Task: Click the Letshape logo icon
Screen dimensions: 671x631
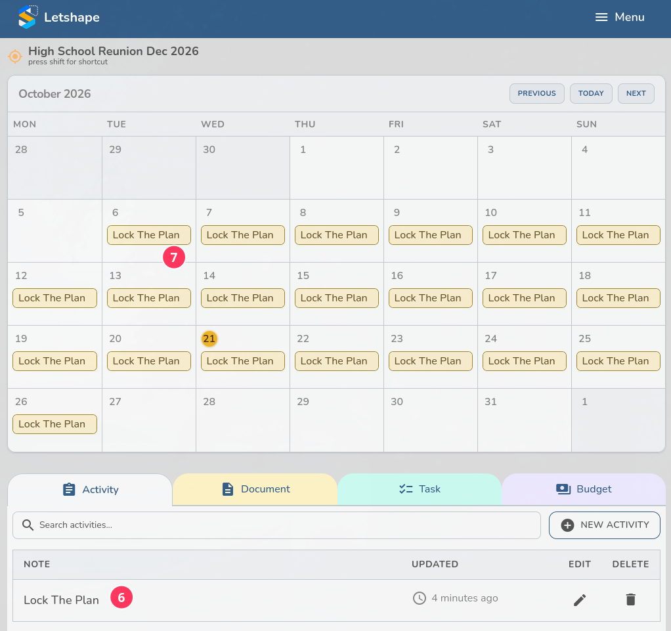Action: click(x=28, y=17)
